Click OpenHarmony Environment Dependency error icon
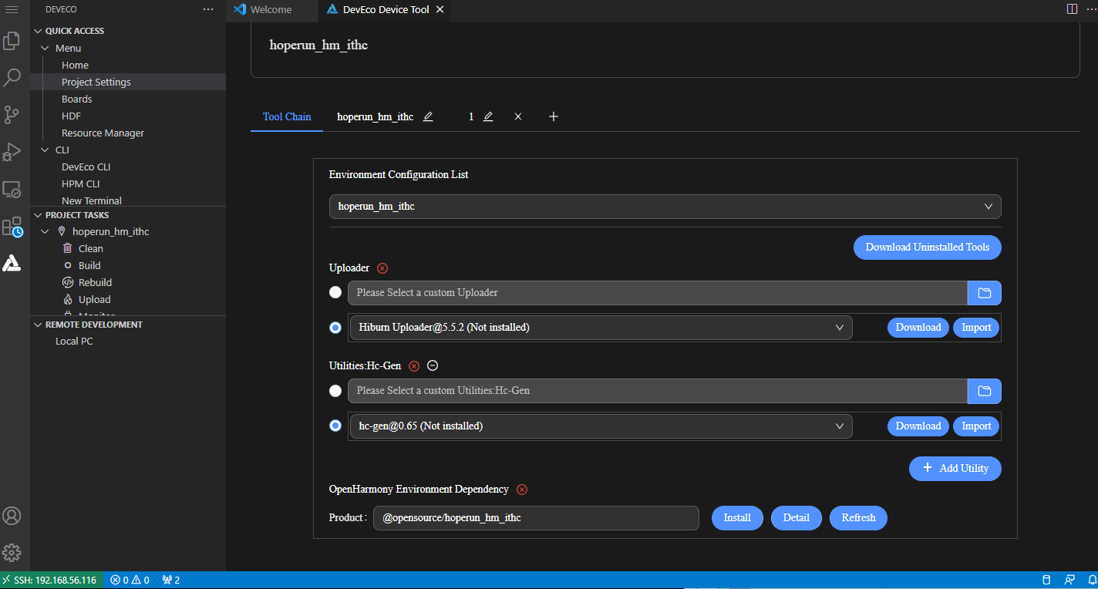The height and width of the screenshot is (589, 1098). 522,490
